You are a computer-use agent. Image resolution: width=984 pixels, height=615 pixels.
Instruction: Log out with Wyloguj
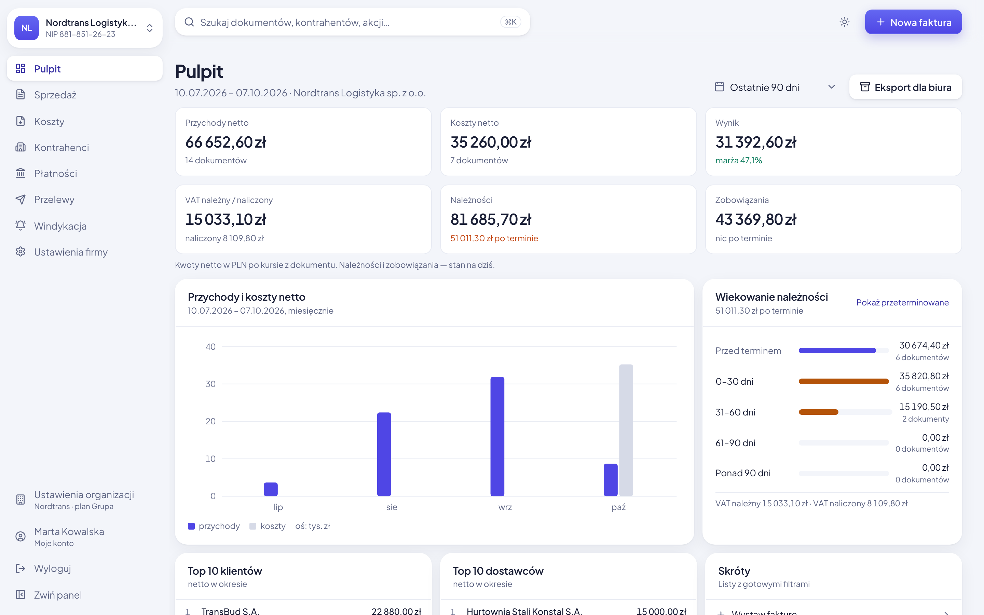[85, 568]
